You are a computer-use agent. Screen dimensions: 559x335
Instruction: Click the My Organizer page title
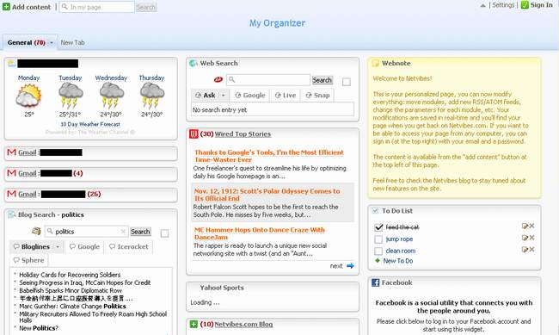point(278,23)
